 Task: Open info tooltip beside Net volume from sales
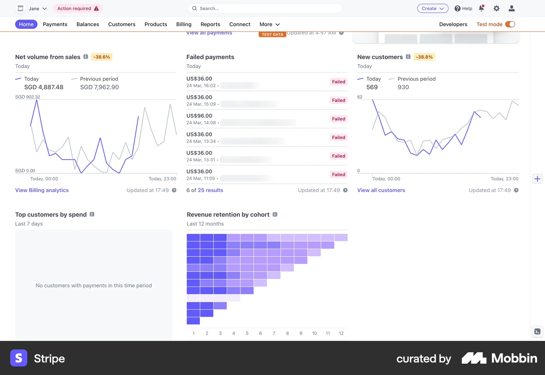[85, 57]
